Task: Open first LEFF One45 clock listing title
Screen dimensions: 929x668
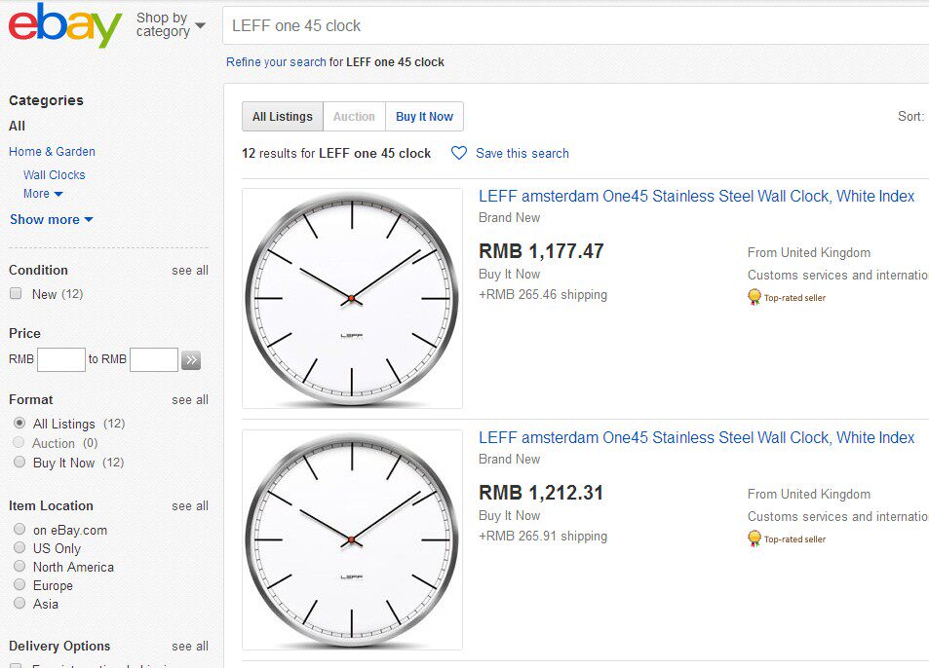Action: click(x=696, y=197)
